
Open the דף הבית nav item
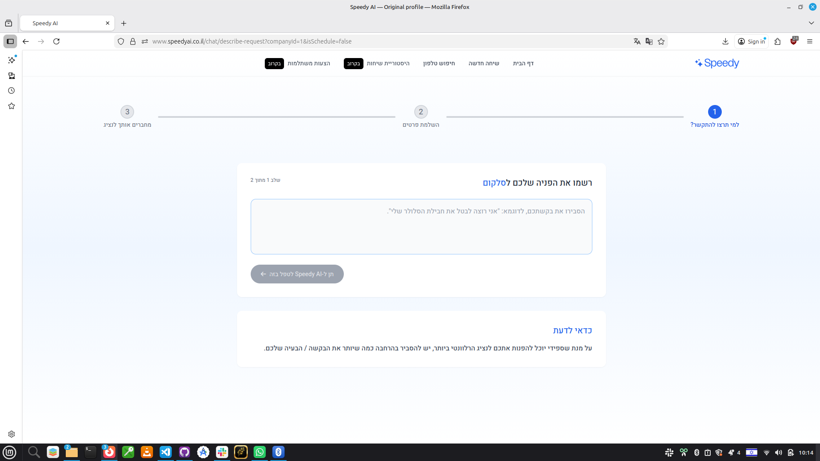(523, 63)
